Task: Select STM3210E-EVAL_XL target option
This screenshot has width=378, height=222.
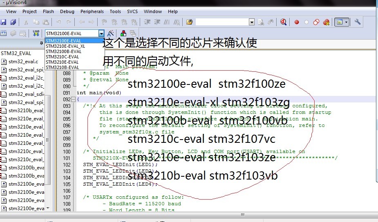Action: tap(75, 46)
